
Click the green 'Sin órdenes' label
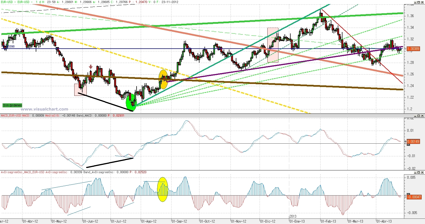tap(12, 105)
